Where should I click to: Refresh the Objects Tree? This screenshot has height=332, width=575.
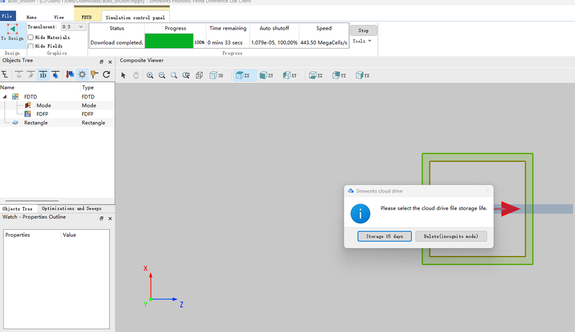106,75
